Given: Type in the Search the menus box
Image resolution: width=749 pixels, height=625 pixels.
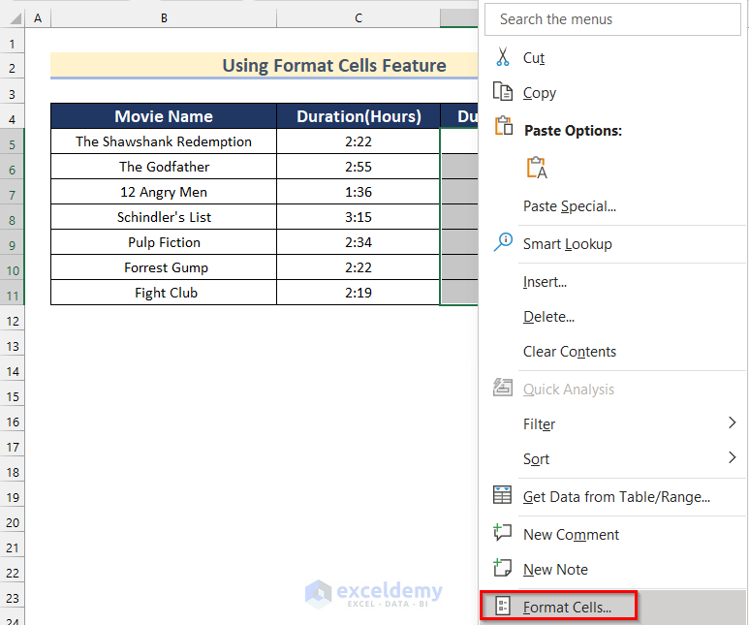Looking at the screenshot, I should [614, 19].
